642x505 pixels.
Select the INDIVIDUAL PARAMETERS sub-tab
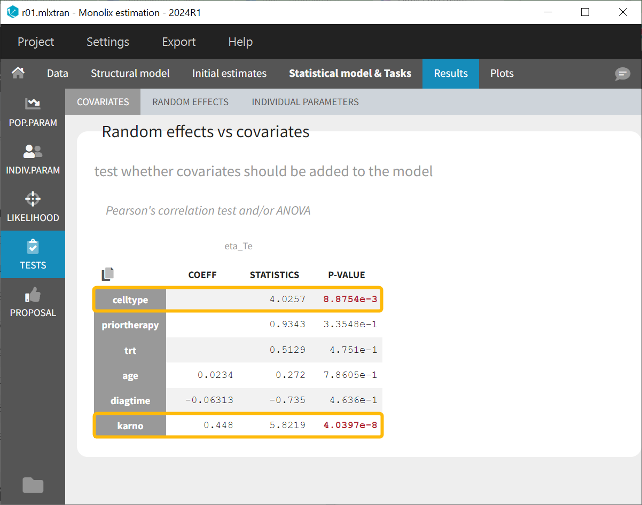click(x=305, y=102)
